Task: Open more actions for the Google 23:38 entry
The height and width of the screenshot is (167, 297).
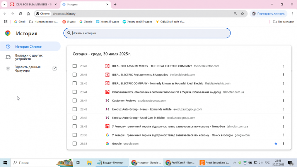Action: [283, 144]
